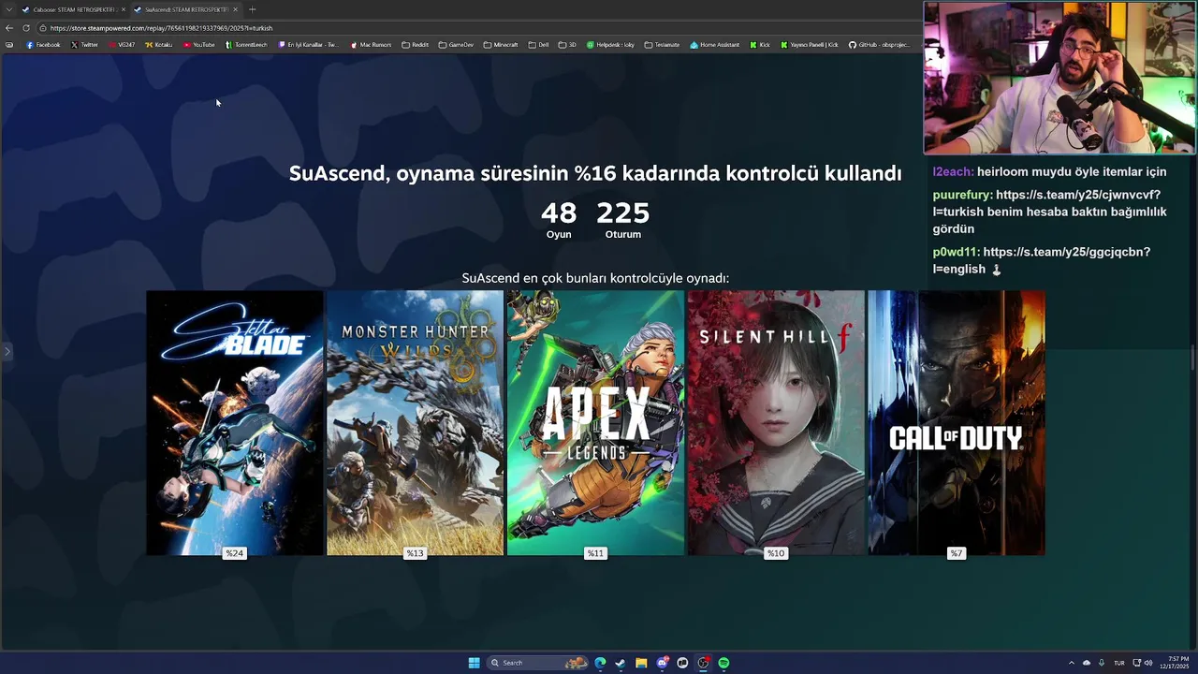Open the Facebook bookmark
1198x674 pixels.
[x=43, y=45]
